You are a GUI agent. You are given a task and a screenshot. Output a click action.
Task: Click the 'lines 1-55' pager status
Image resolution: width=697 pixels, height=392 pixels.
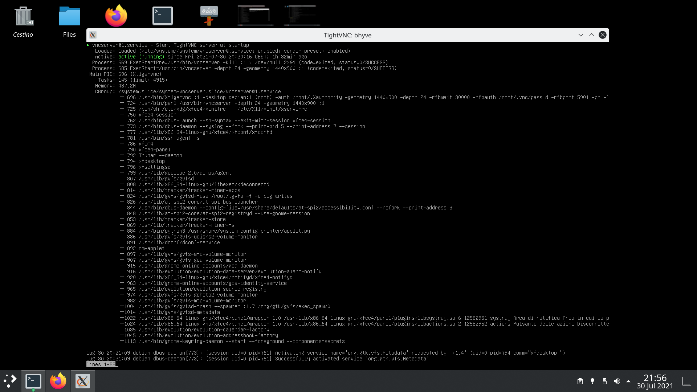[101, 364]
